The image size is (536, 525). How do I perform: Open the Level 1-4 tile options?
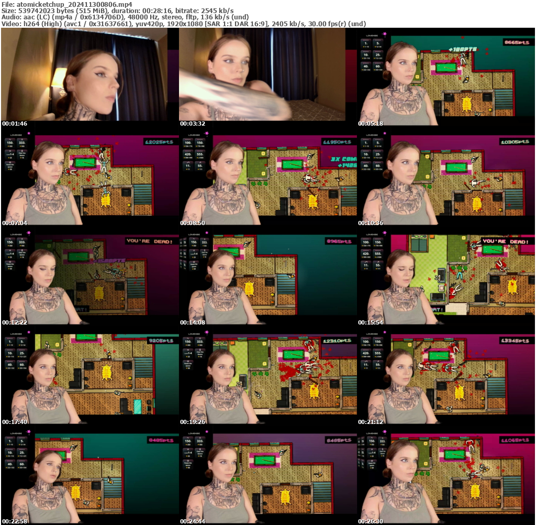click(x=10, y=154)
